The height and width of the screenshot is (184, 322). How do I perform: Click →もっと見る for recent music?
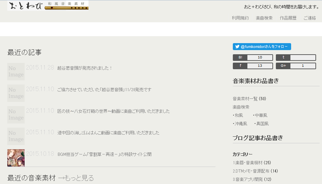tap(76, 178)
